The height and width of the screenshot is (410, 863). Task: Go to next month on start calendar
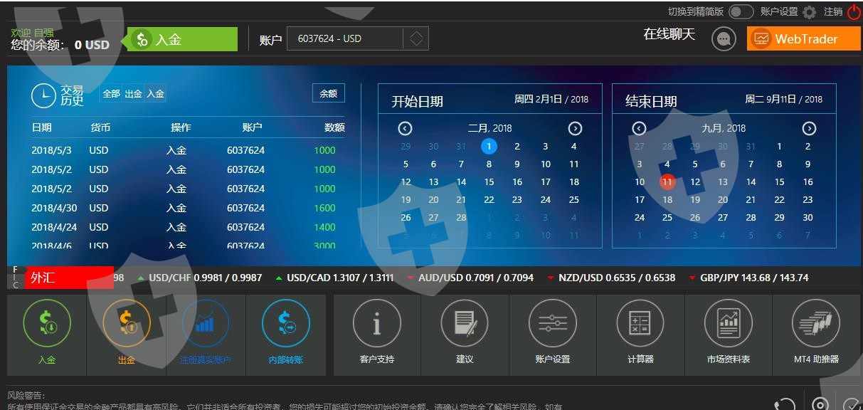coord(575,129)
